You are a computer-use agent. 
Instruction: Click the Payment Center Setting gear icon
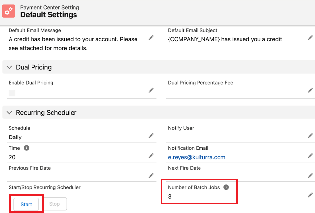pos(9,11)
